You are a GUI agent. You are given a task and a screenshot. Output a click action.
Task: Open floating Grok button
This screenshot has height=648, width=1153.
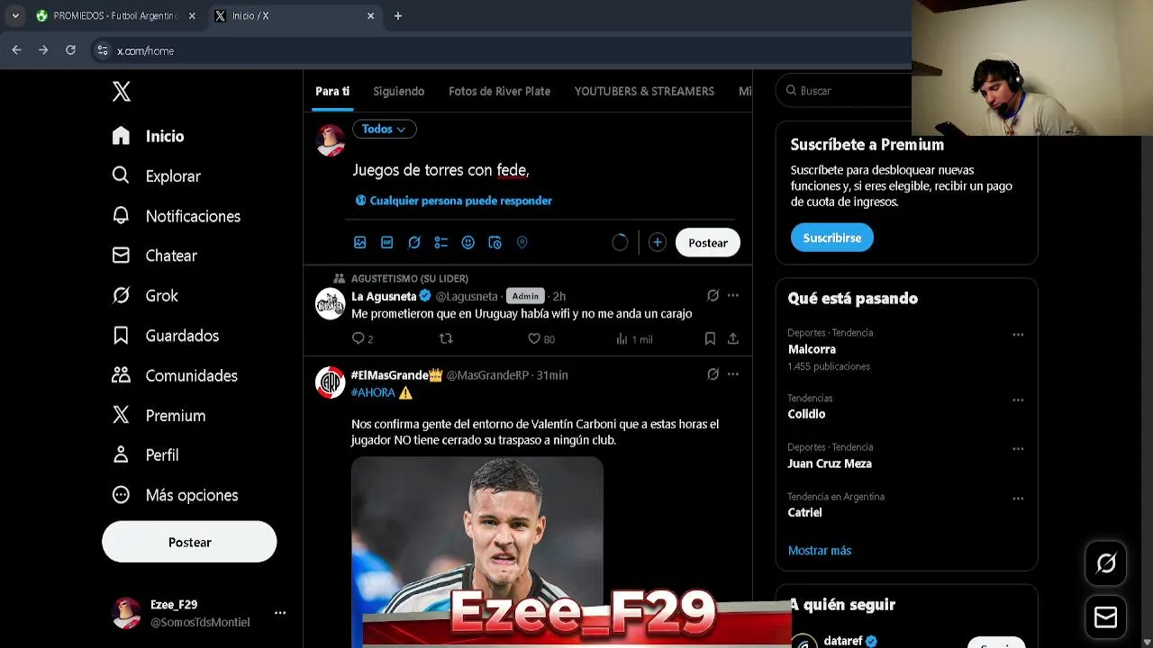click(1106, 563)
